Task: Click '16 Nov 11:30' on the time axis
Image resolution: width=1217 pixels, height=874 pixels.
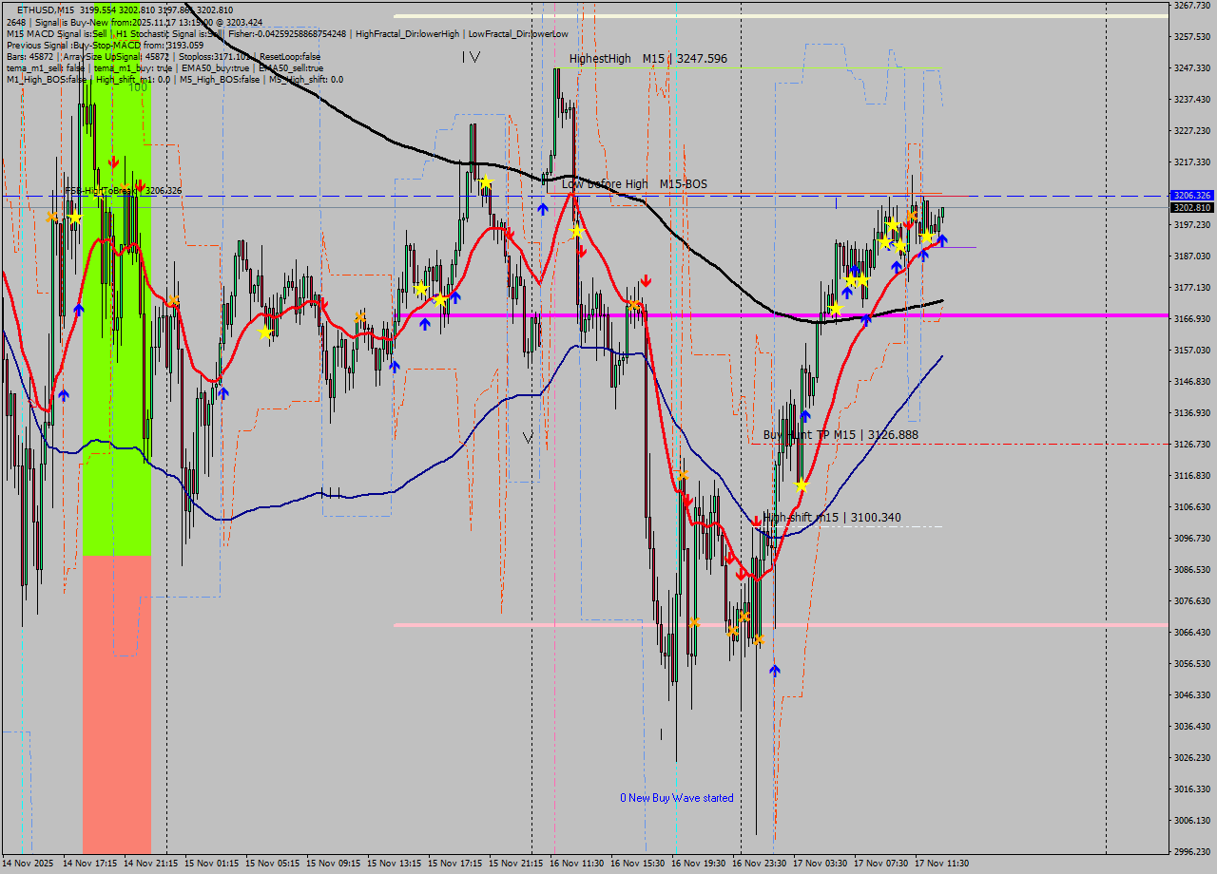Action: [576, 864]
